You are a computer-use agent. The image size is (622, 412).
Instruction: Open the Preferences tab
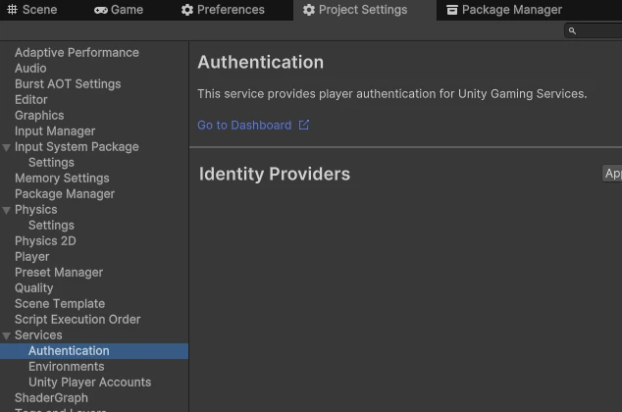click(223, 10)
